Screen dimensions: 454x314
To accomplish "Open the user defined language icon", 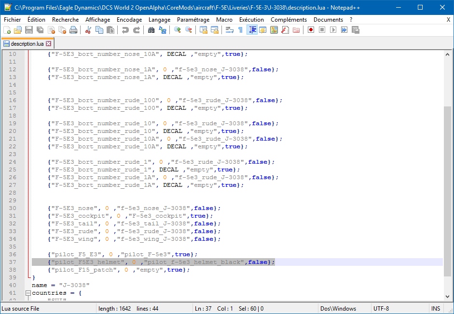I will (x=263, y=30).
